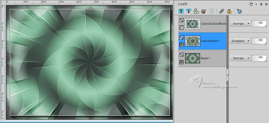Click the blue flask toolbar icon

(239, 11)
